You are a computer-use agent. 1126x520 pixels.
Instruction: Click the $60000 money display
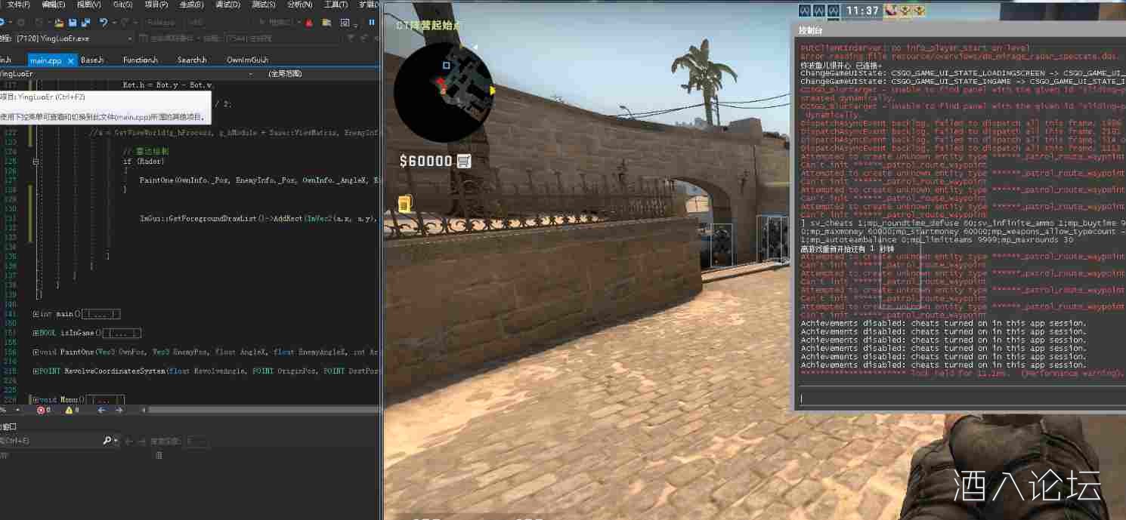426,161
